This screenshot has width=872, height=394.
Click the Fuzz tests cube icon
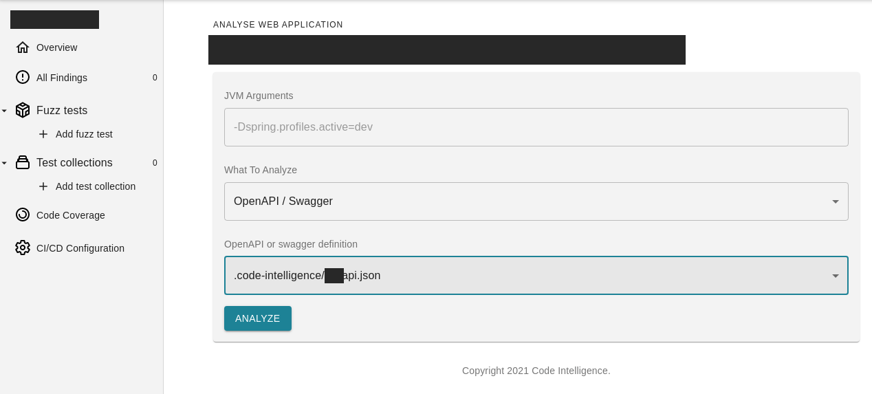pos(23,110)
